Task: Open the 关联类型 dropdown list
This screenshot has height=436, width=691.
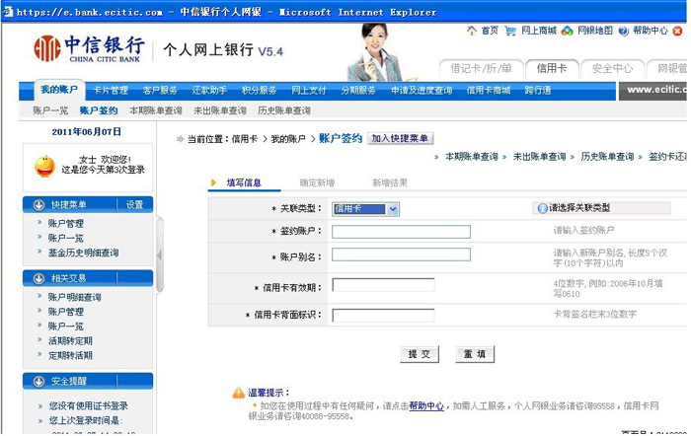Action: tap(393, 208)
